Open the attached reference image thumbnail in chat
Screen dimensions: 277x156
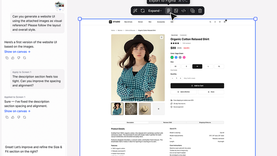tap(60, 6)
